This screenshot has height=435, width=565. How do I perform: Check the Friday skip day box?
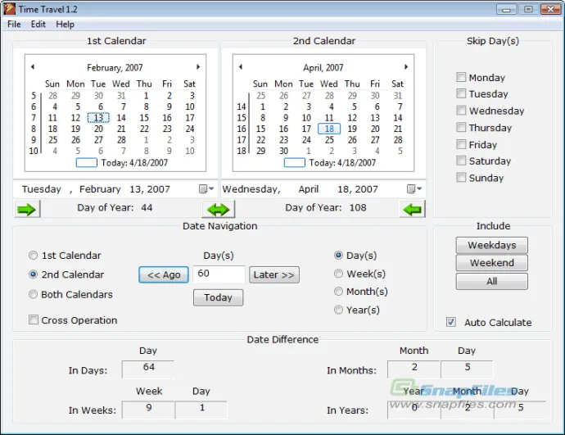coord(461,144)
